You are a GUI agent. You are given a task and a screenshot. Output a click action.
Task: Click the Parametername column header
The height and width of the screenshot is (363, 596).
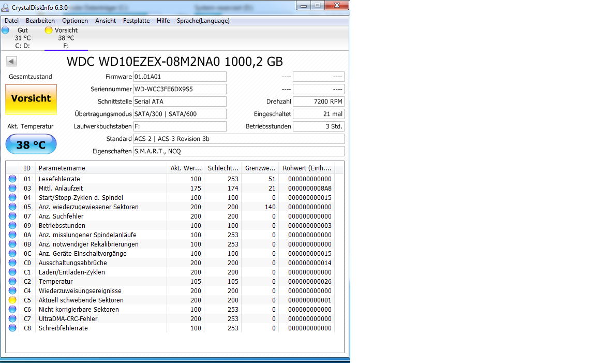click(101, 168)
